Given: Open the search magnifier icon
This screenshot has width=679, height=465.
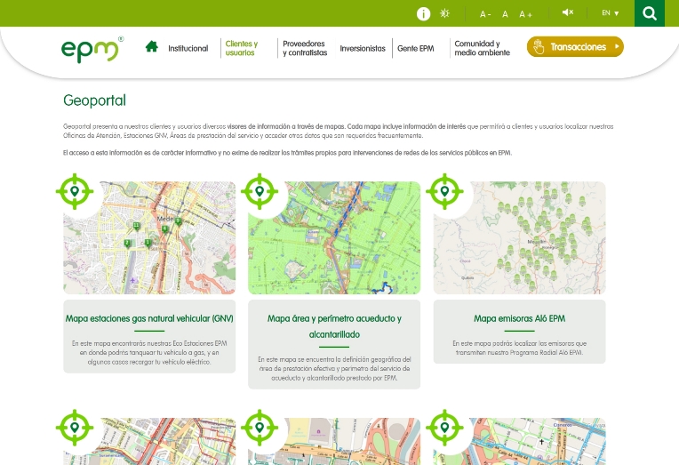Looking at the screenshot, I should tap(650, 13).
